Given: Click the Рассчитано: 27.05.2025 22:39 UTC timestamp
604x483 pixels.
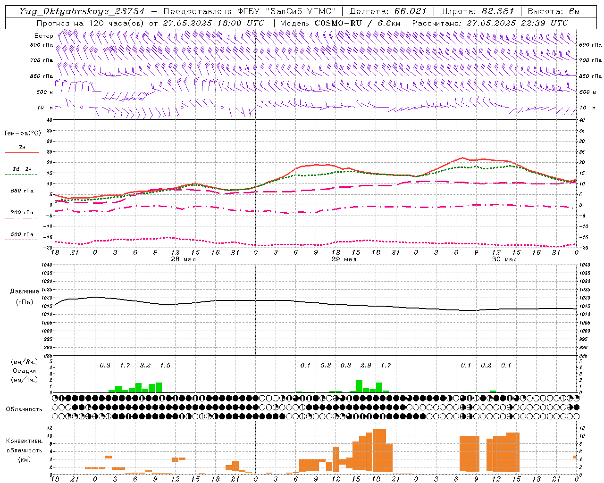Looking at the screenshot, I should click(490, 23).
